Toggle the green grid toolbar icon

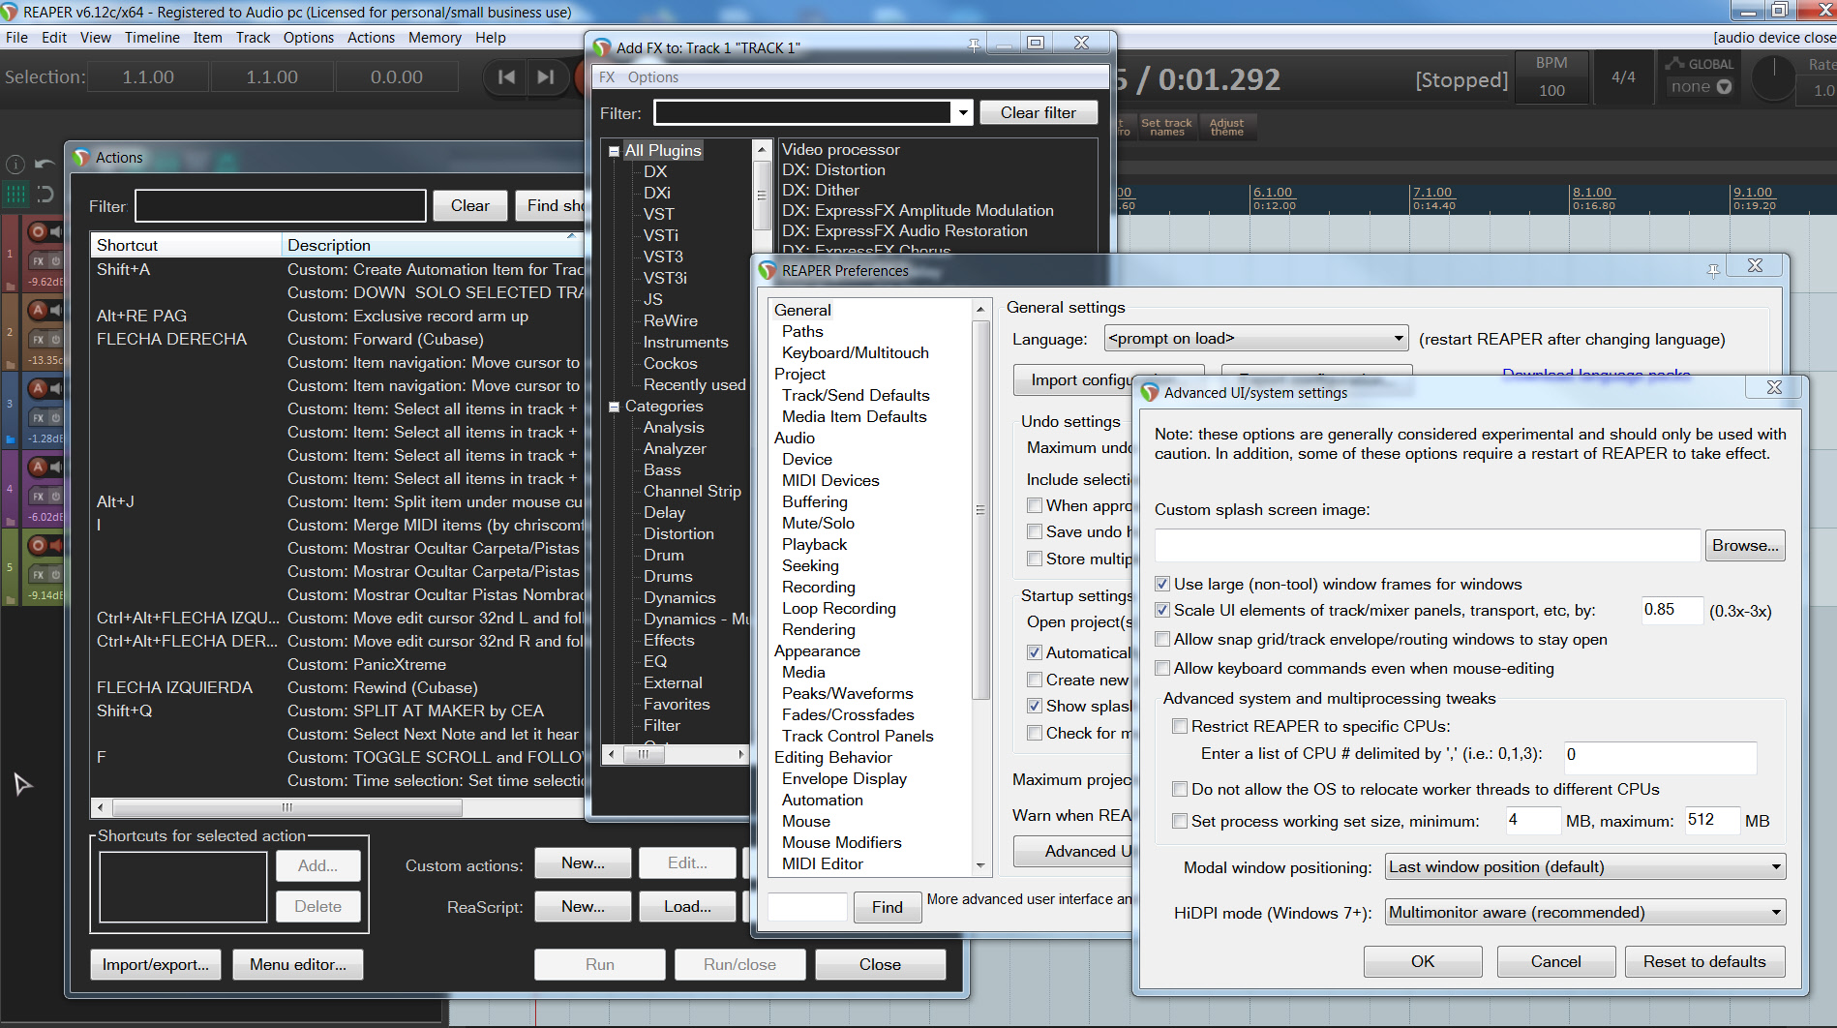(x=15, y=194)
